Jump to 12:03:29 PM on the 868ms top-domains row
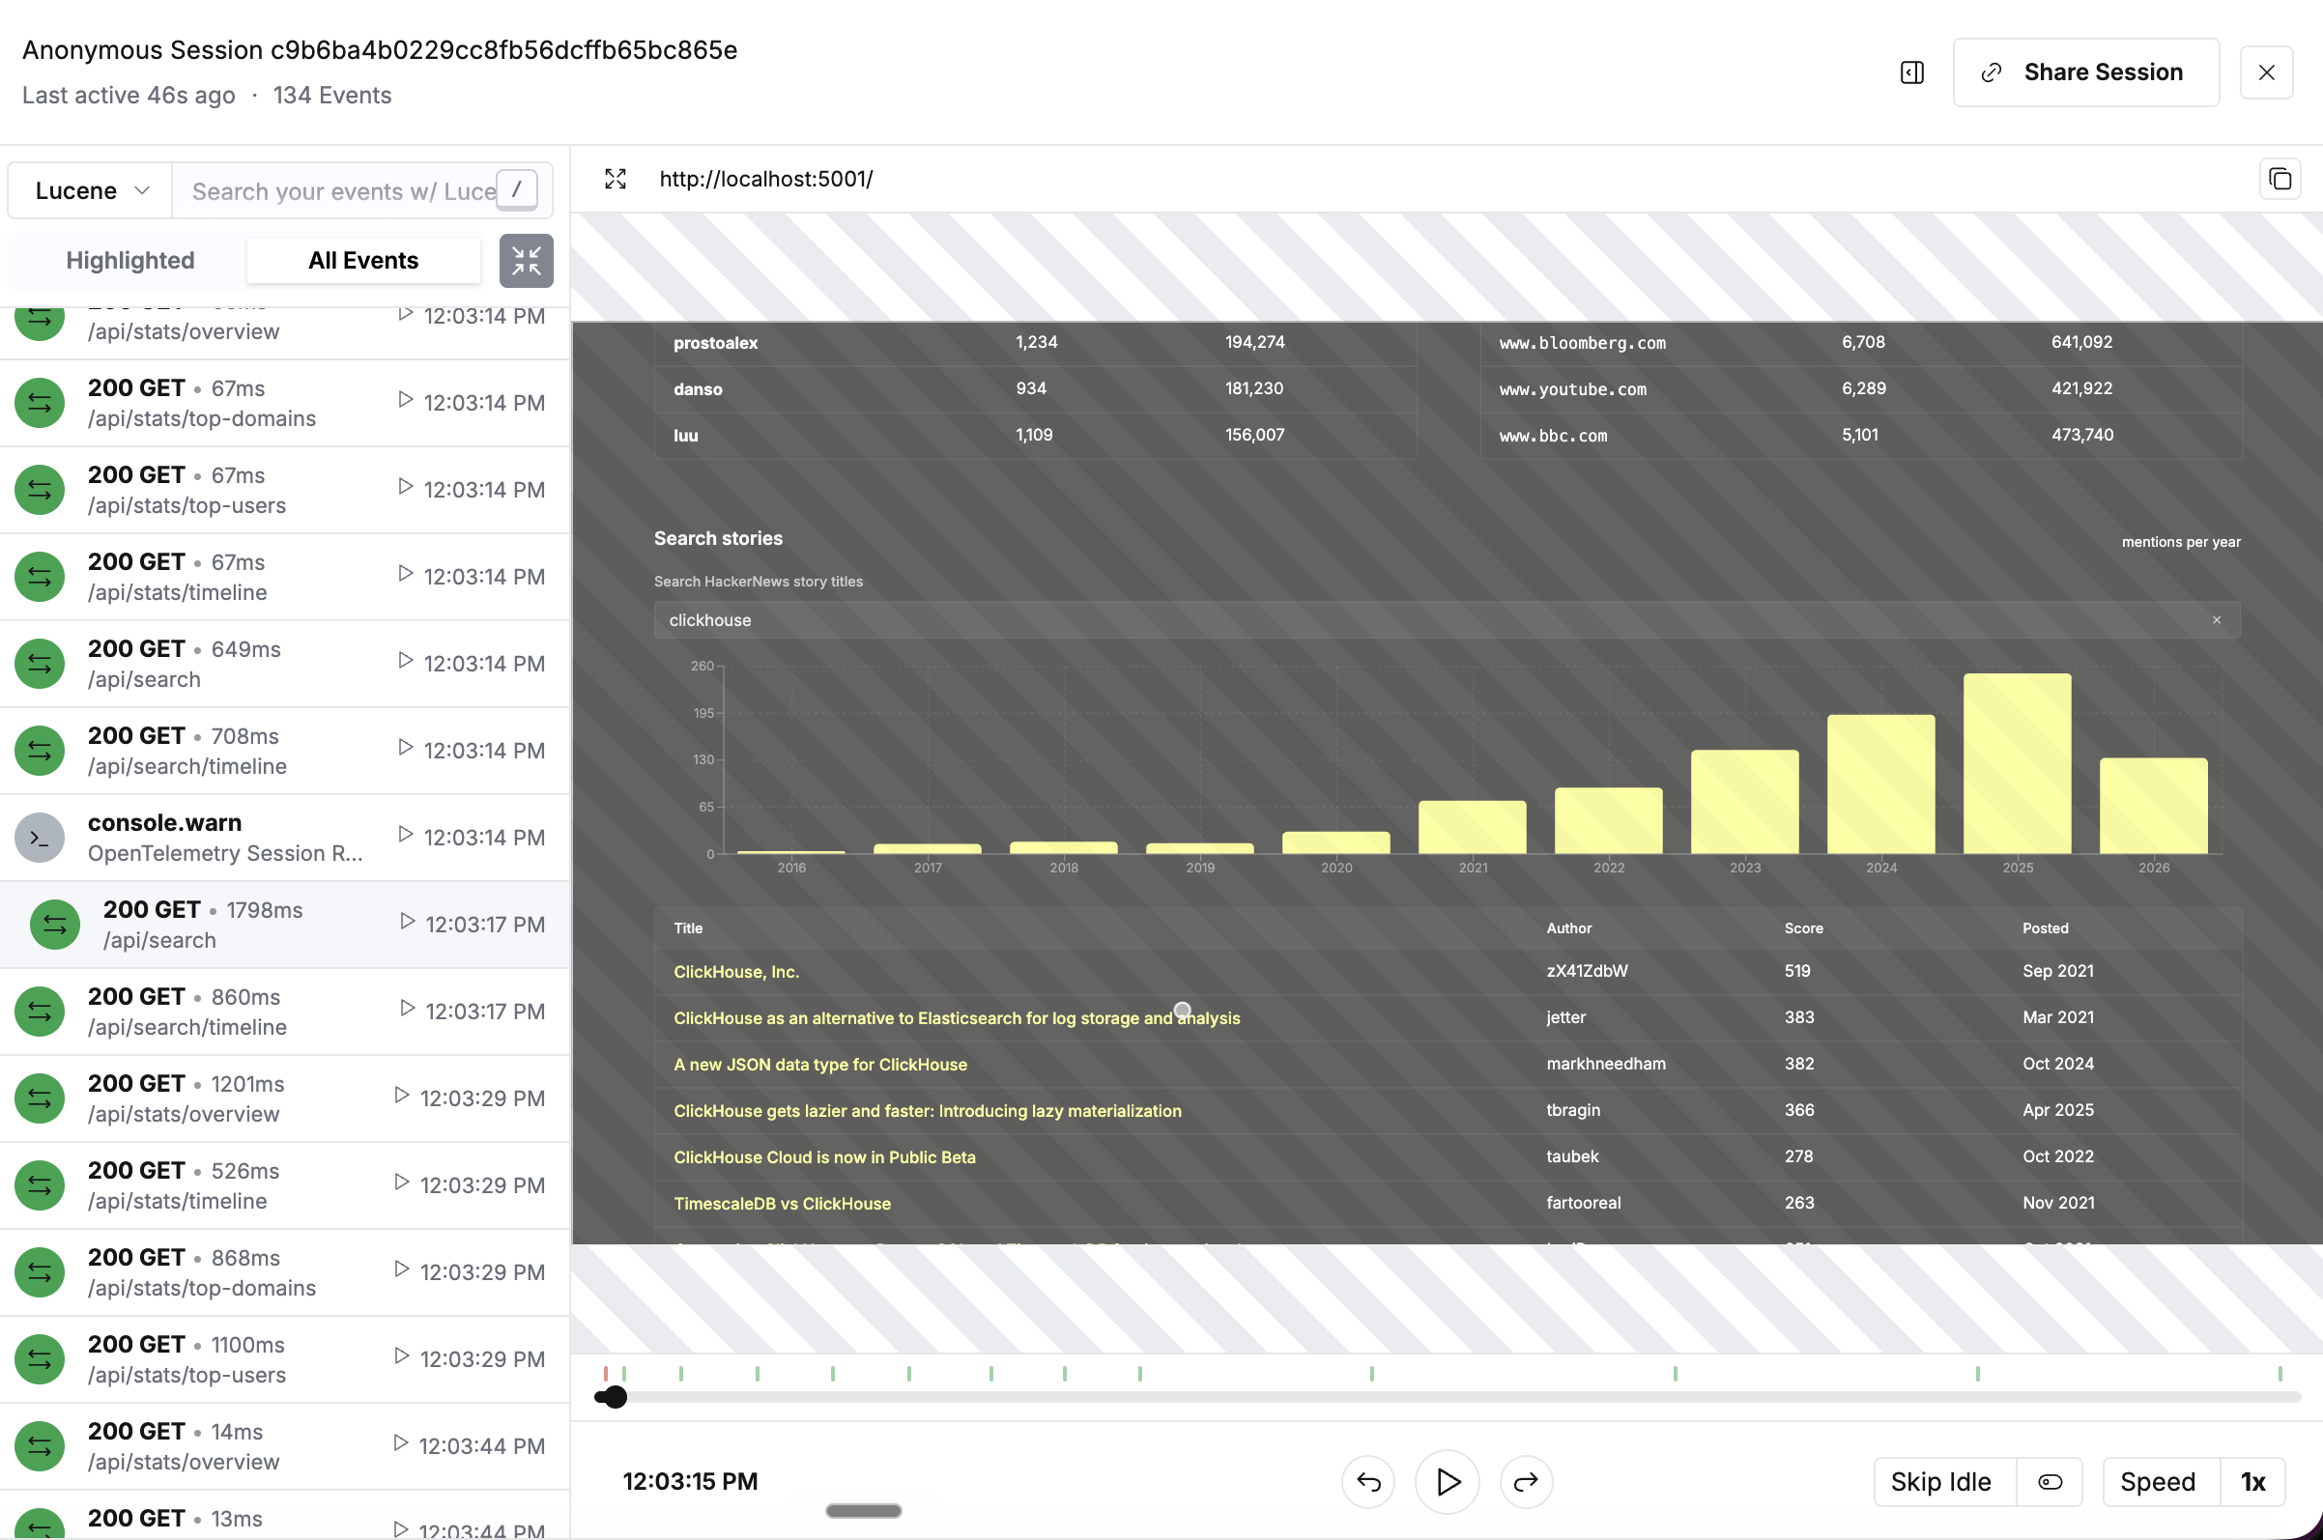 pyautogui.click(x=470, y=1271)
